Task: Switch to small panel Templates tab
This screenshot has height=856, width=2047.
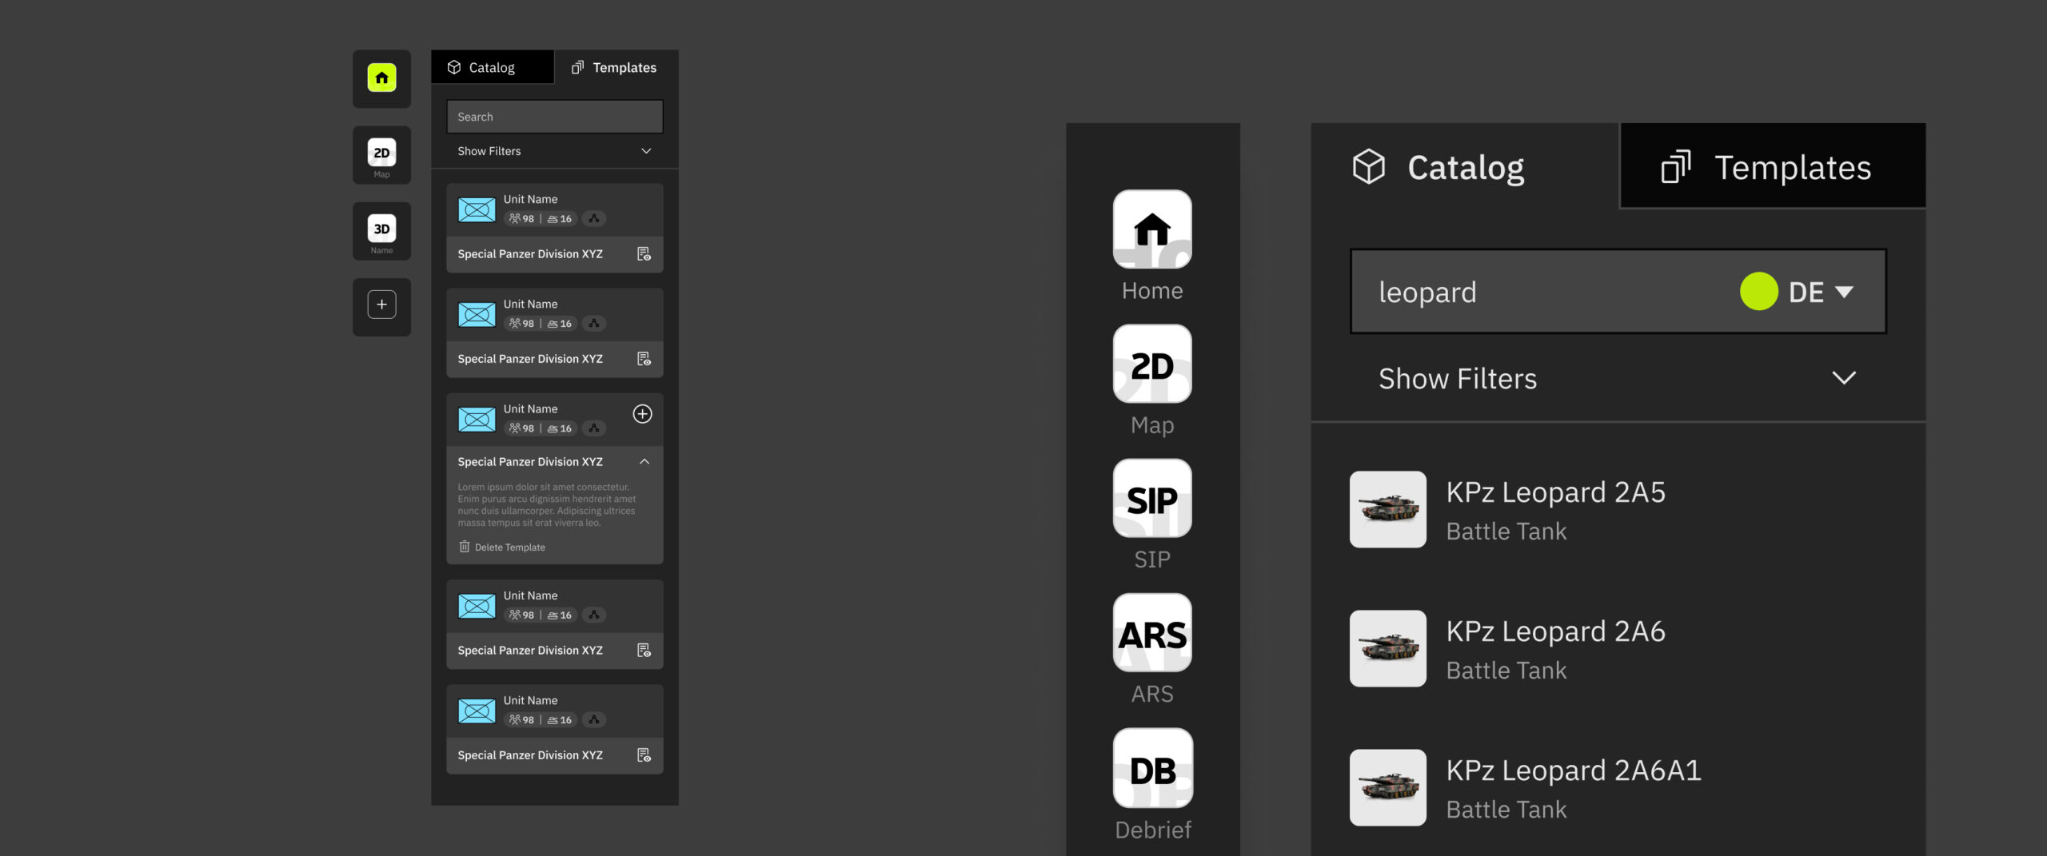Action: pyautogui.click(x=616, y=67)
